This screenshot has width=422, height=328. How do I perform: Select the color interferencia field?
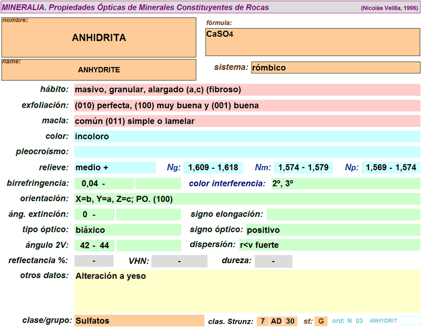[x=345, y=184]
